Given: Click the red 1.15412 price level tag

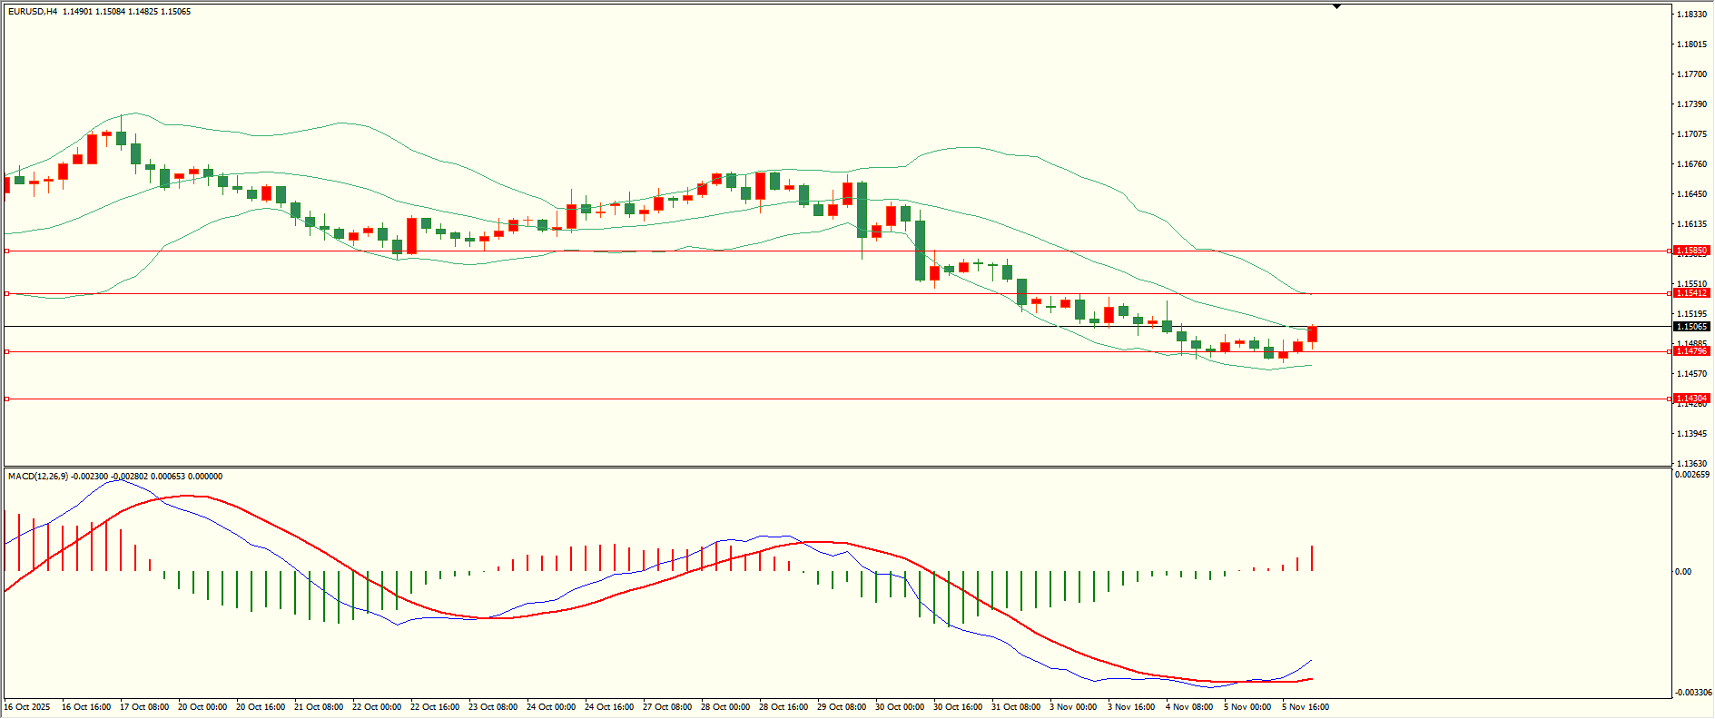Looking at the screenshot, I should pyautogui.click(x=1691, y=293).
